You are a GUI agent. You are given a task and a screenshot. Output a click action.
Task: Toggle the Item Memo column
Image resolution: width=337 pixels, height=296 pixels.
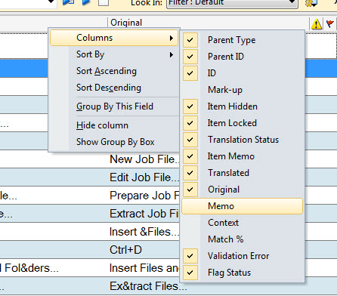pyautogui.click(x=242, y=156)
